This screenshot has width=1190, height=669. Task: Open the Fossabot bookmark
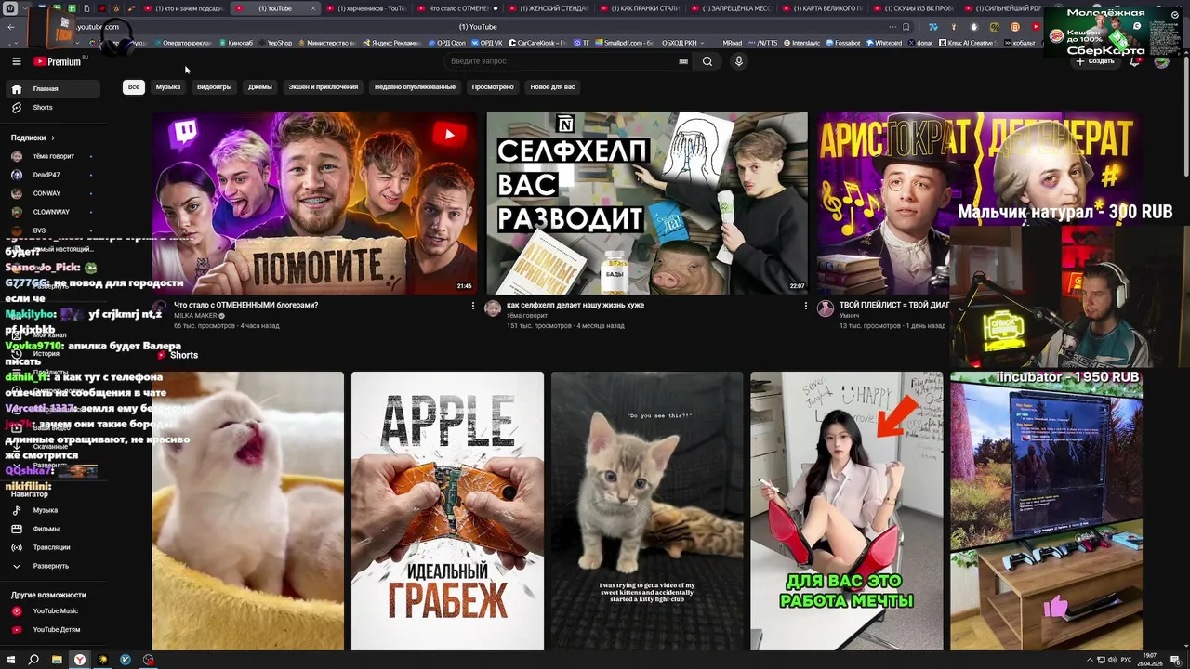point(841,43)
